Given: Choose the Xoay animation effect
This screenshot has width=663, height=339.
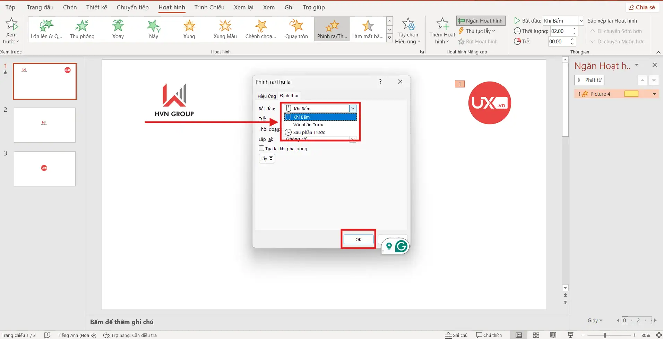Looking at the screenshot, I should point(118,29).
